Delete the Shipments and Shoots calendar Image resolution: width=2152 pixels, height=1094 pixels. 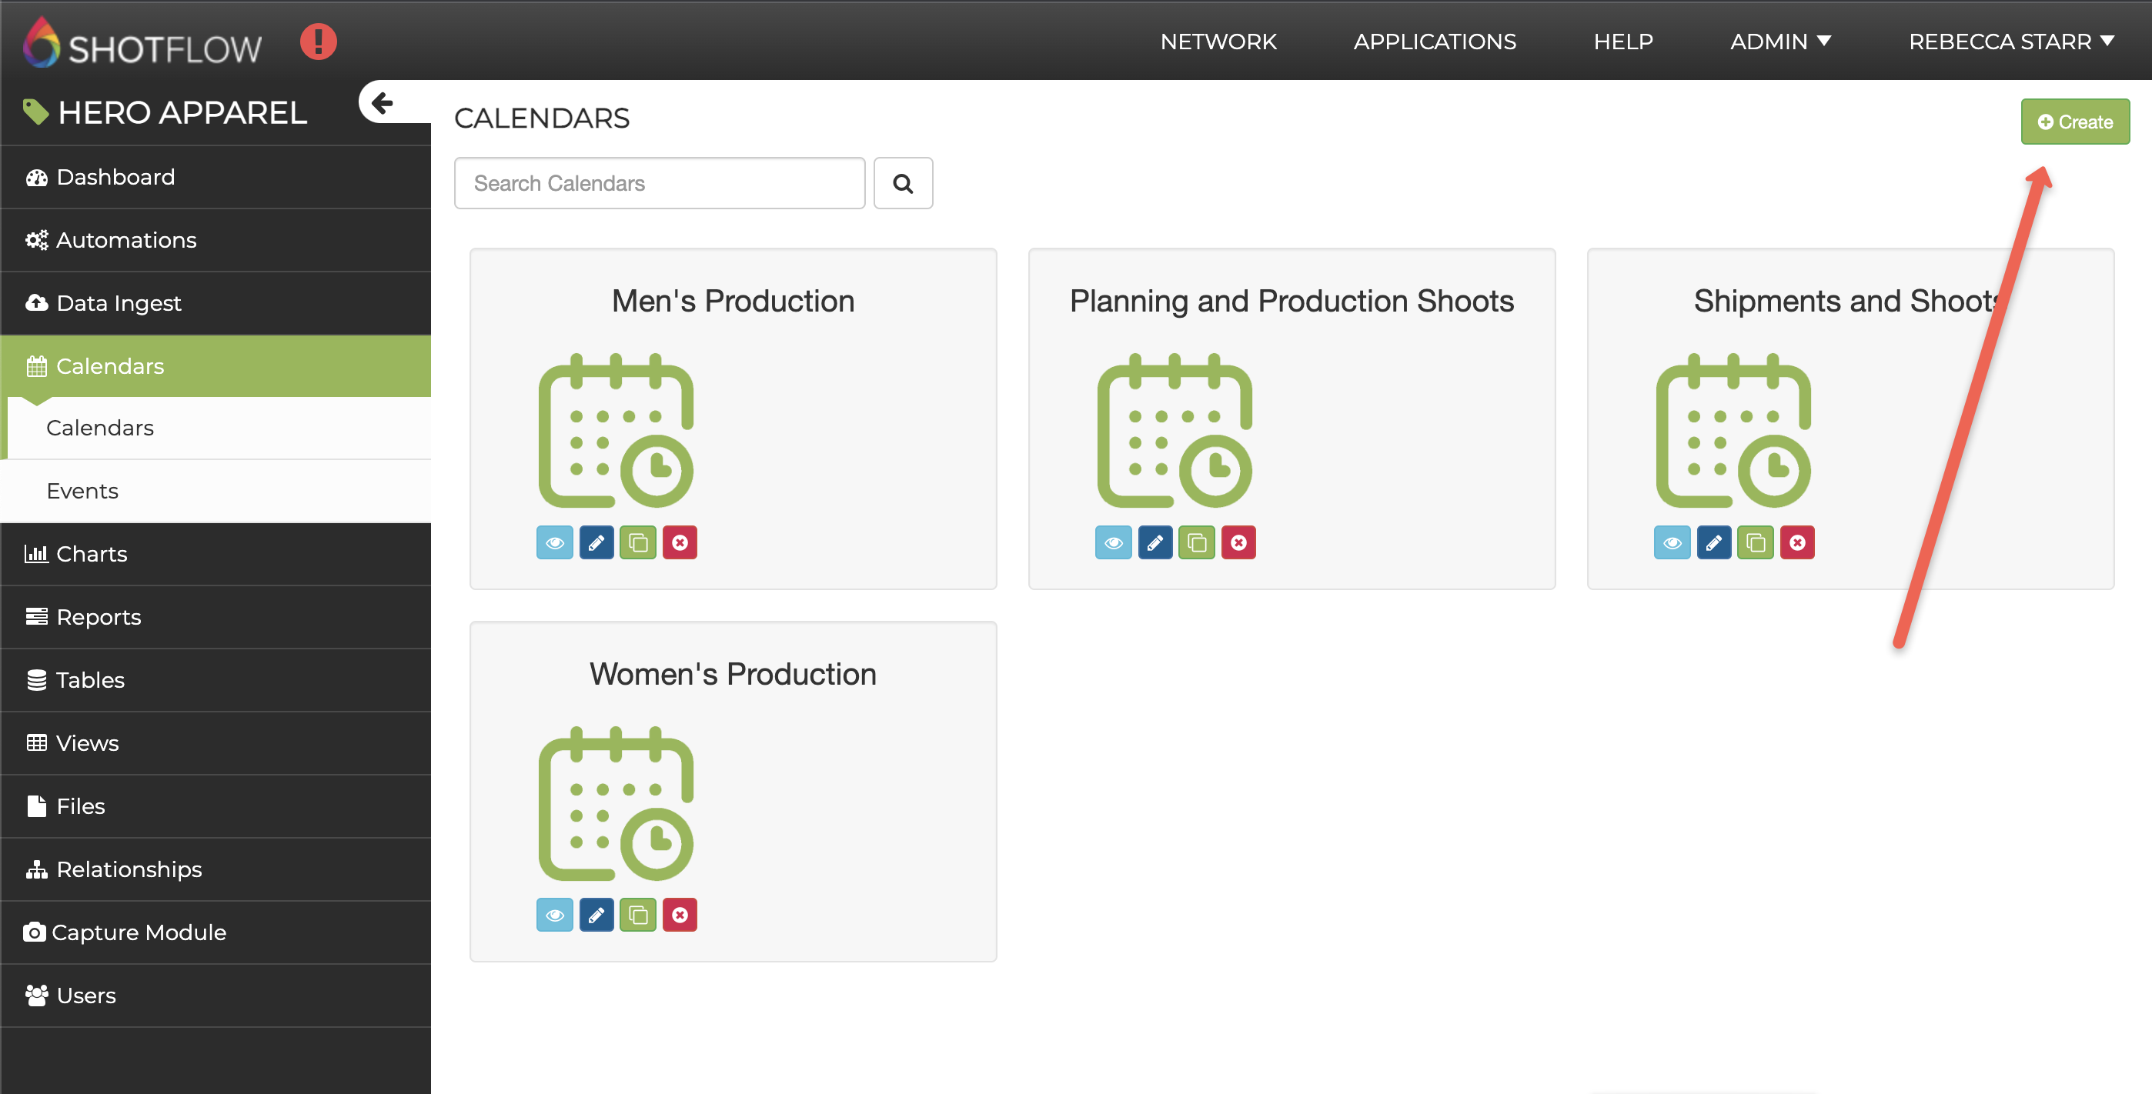[x=1797, y=543]
